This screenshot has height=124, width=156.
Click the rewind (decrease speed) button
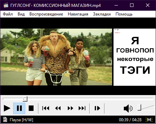pyautogui.click(x=58, y=108)
